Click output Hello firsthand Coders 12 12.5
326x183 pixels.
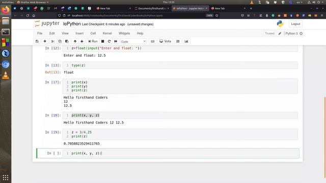94,123
